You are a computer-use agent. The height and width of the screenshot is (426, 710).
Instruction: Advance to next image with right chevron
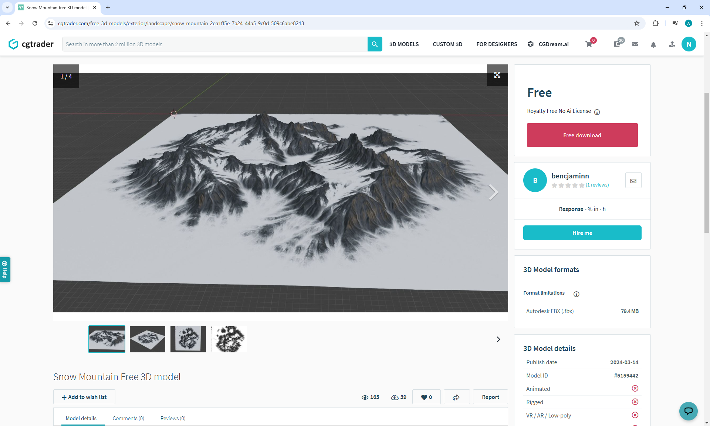[493, 192]
